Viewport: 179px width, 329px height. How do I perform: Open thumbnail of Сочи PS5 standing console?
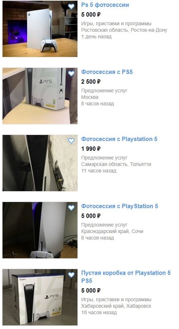tap(40, 230)
